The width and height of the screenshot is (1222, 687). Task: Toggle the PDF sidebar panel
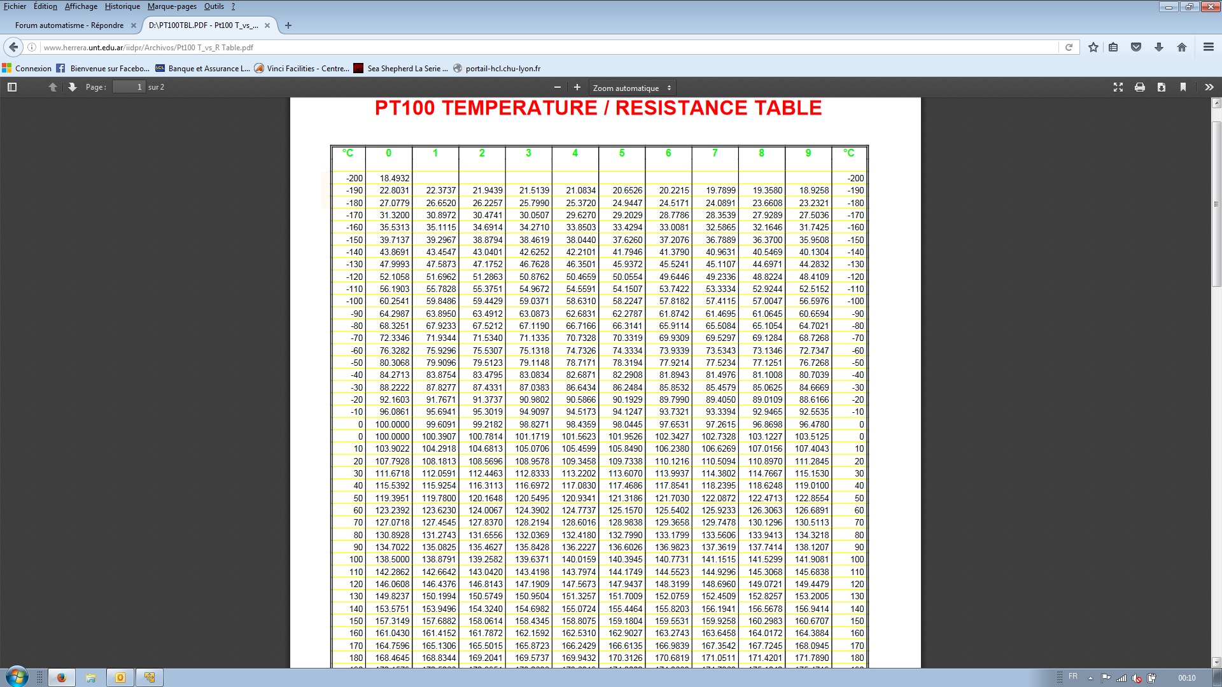[12, 87]
